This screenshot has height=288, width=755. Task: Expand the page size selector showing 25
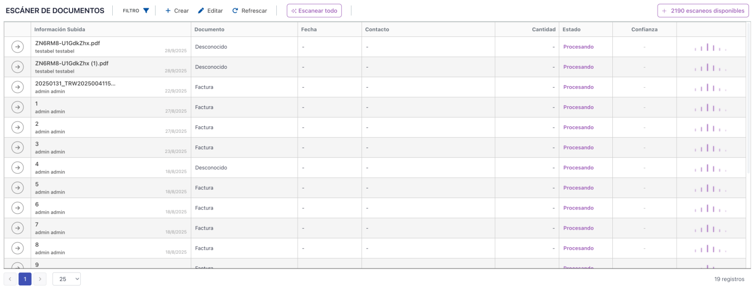(x=66, y=279)
